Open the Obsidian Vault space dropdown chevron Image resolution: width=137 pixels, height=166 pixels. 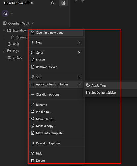coord(33,23)
